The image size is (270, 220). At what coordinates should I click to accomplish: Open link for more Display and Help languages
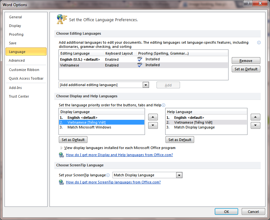point(119,155)
